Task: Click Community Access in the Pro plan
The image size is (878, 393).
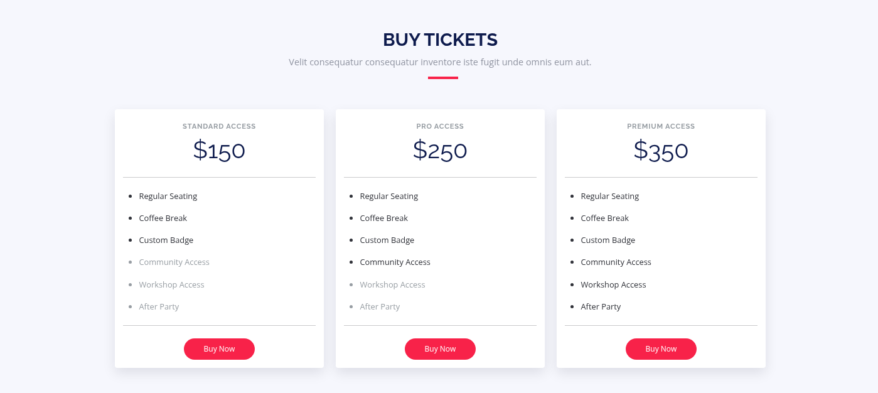Action: [x=395, y=262]
